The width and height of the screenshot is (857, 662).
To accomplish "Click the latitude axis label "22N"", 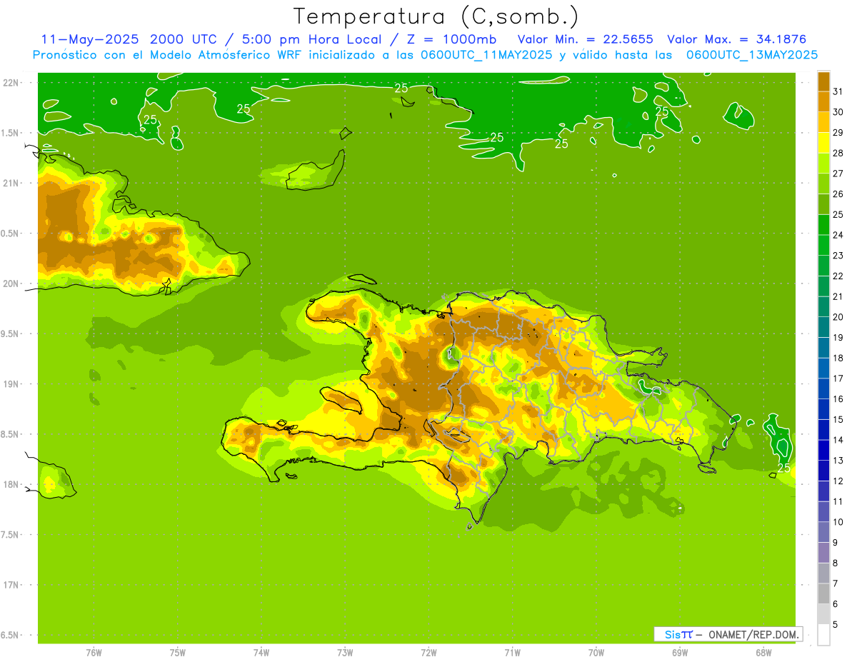I will (x=10, y=83).
